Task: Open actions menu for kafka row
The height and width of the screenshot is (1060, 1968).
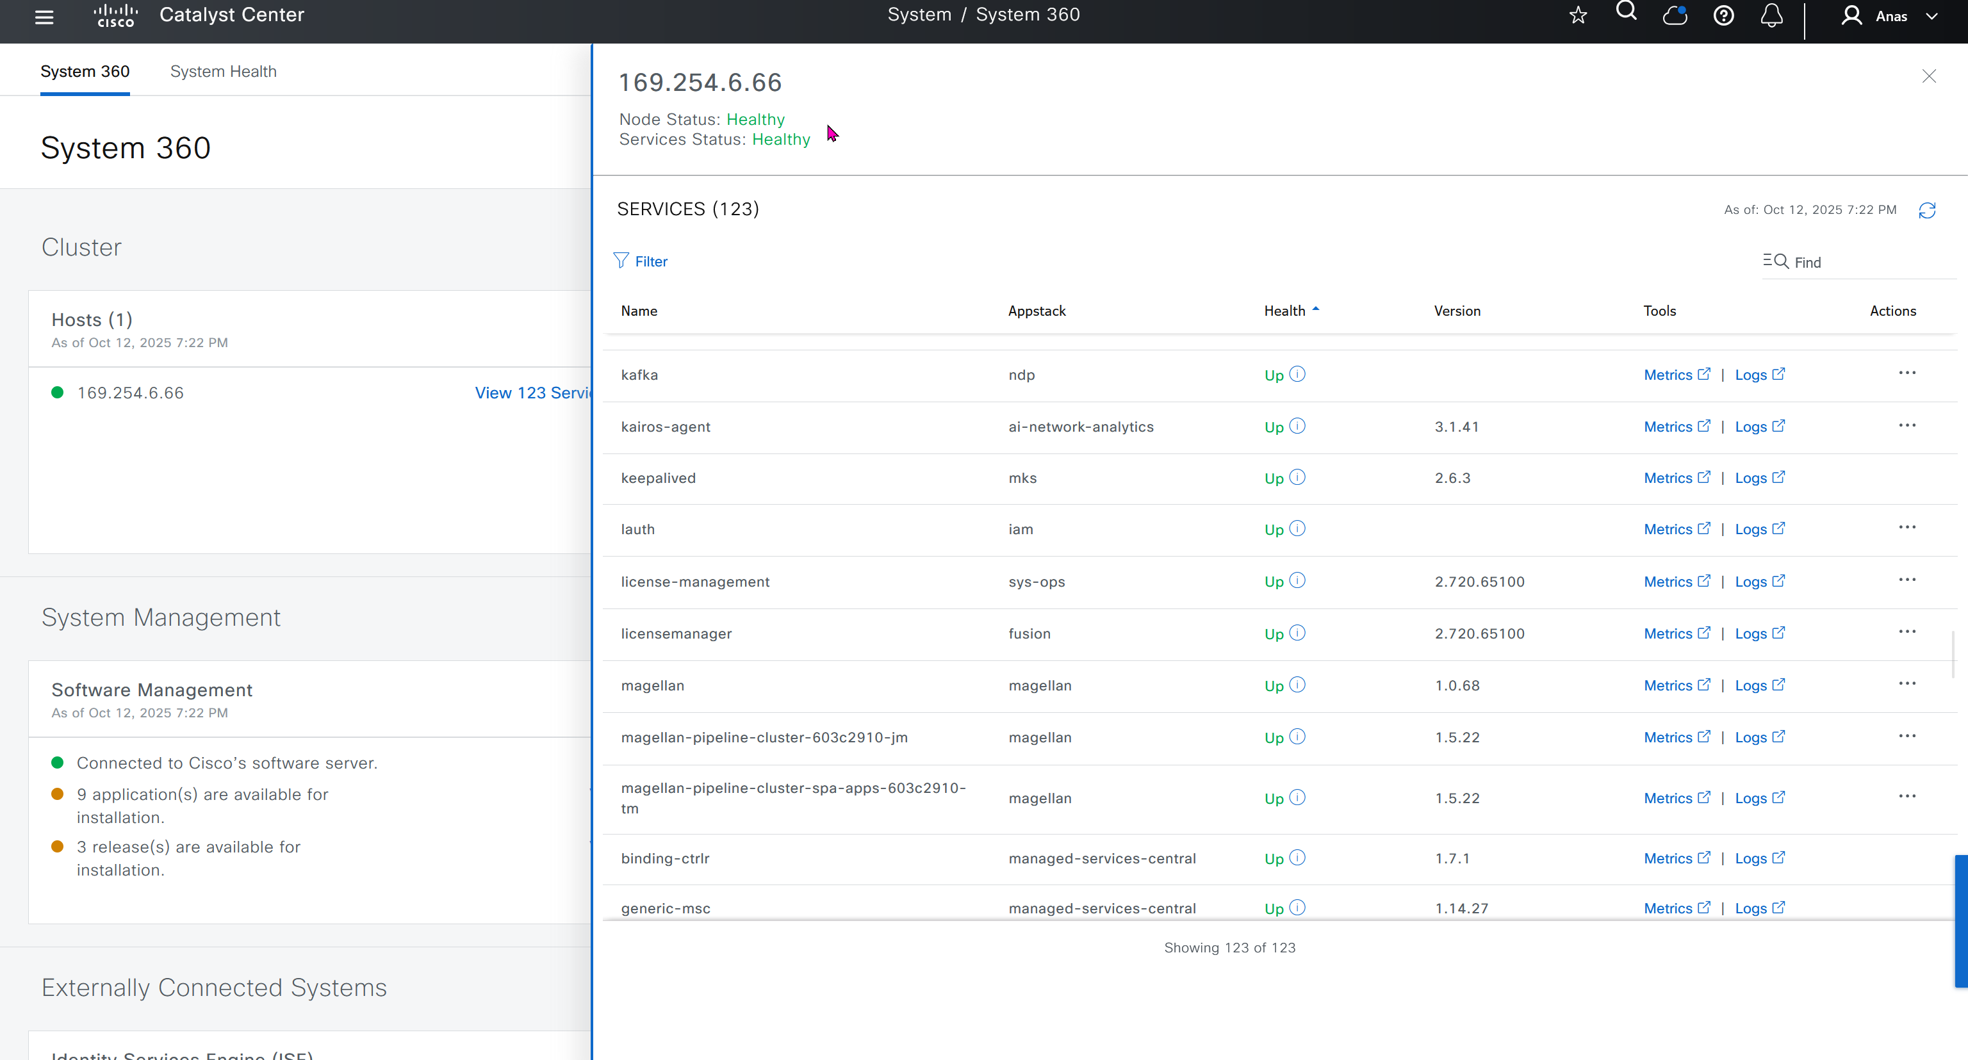Action: [1907, 373]
